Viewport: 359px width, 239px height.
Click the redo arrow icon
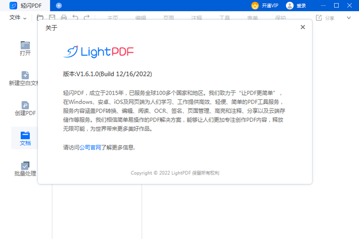(87, 17)
